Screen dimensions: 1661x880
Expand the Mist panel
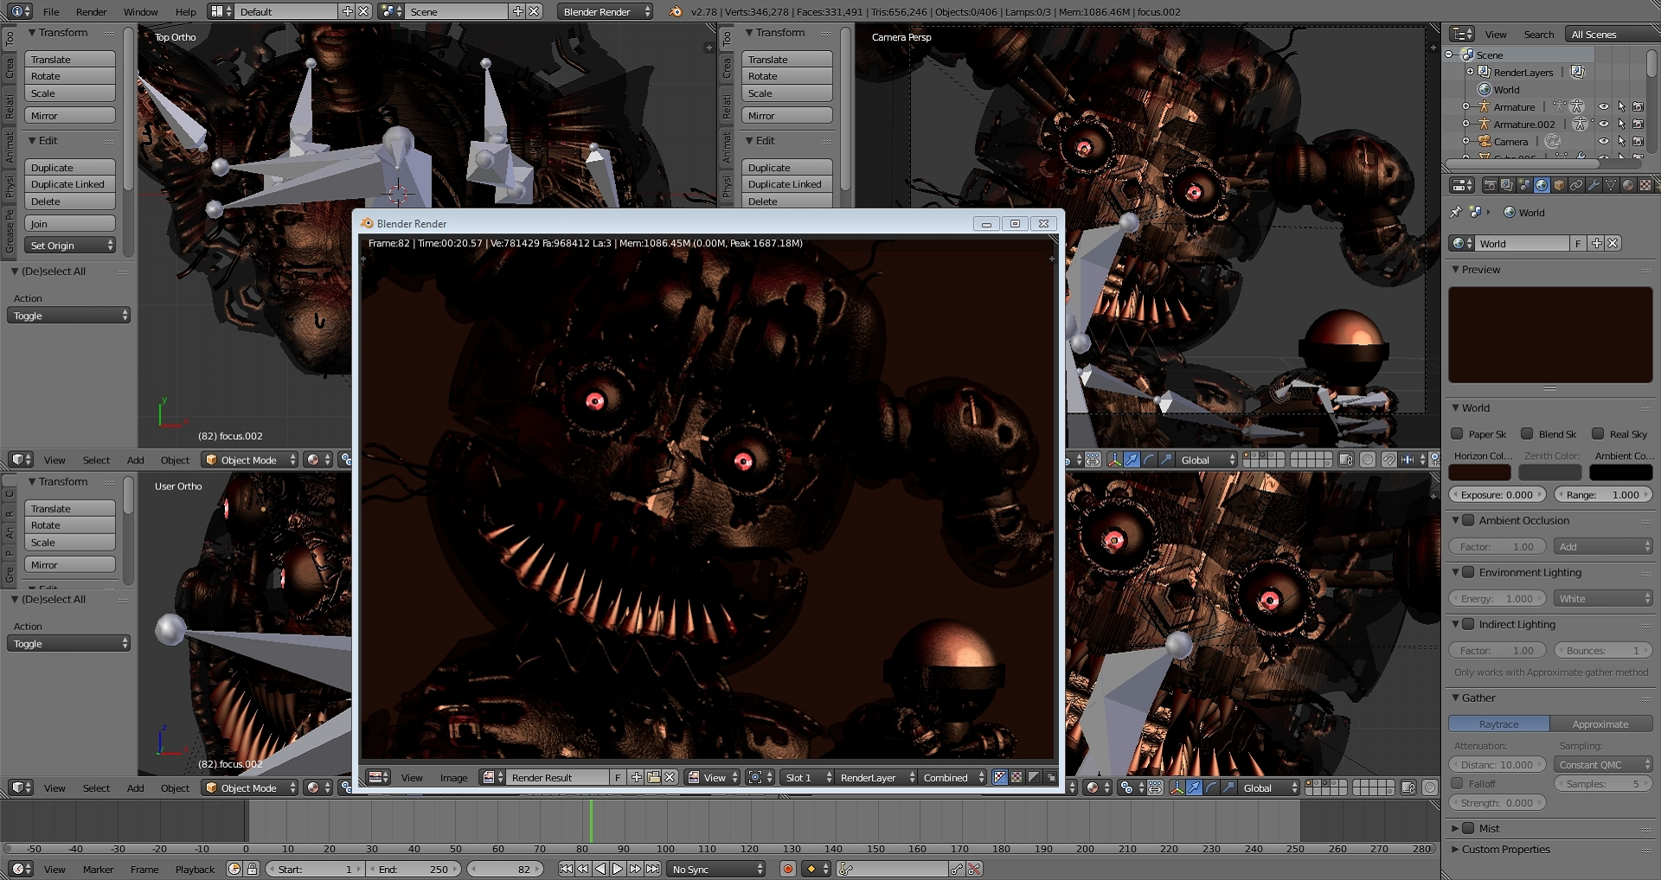[x=1456, y=828]
